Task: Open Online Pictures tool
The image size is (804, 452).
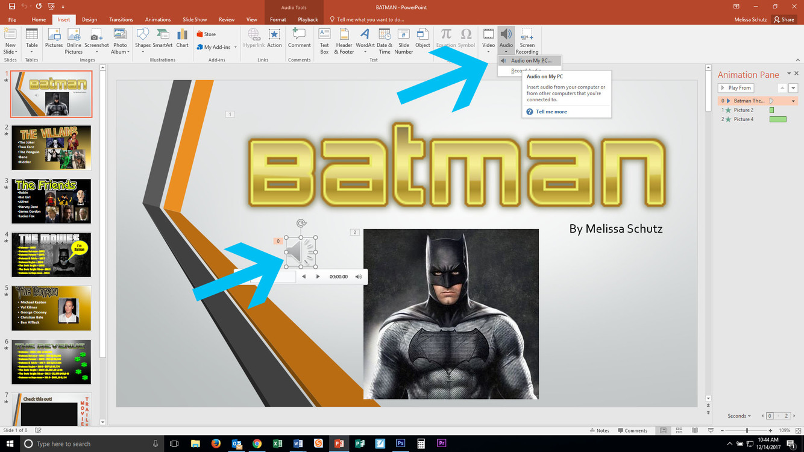Action: click(x=74, y=40)
